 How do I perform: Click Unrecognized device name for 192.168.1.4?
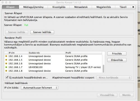tap(39, 56)
